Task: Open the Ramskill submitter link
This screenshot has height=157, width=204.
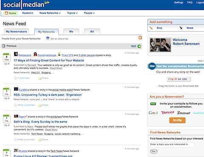Action: point(31,65)
